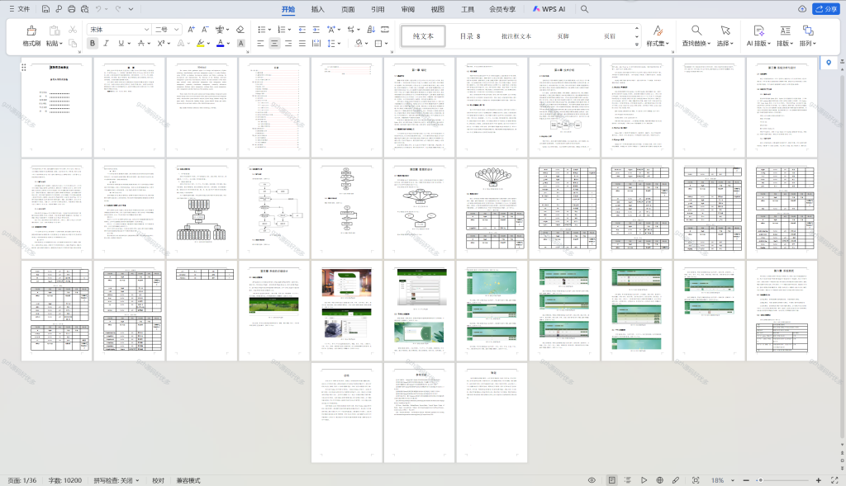Viewport: 846px width, 486px height.
Task: Click the Undo arrow icon
Action: [98, 9]
